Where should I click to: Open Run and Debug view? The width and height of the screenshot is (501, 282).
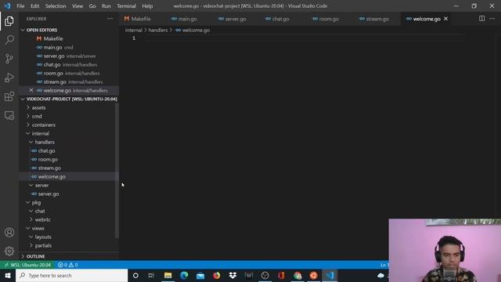pyautogui.click(x=9, y=78)
